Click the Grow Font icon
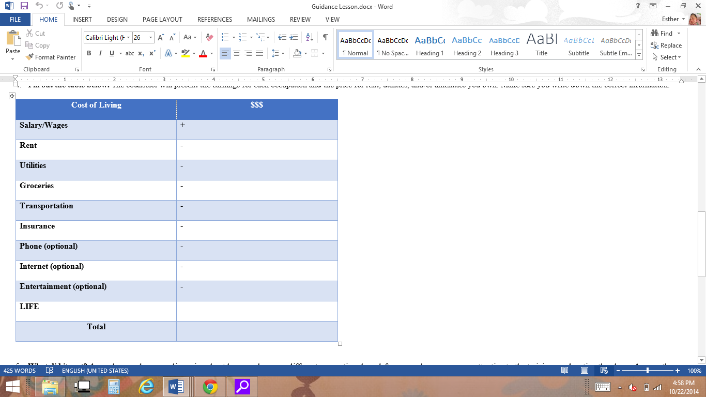The width and height of the screenshot is (706, 397). pyautogui.click(x=161, y=38)
